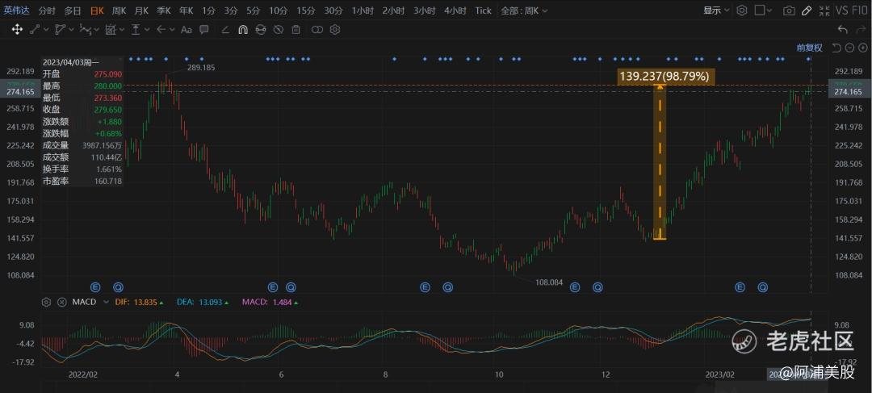Open MACD indicator settings gear

[x=46, y=302]
